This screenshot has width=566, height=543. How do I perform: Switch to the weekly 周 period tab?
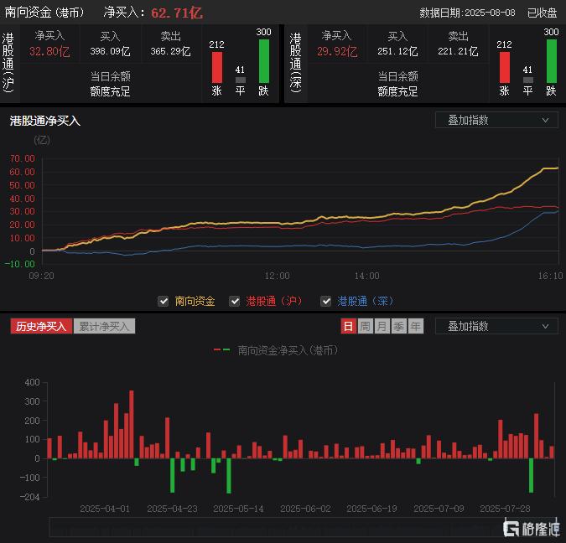(x=366, y=326)
